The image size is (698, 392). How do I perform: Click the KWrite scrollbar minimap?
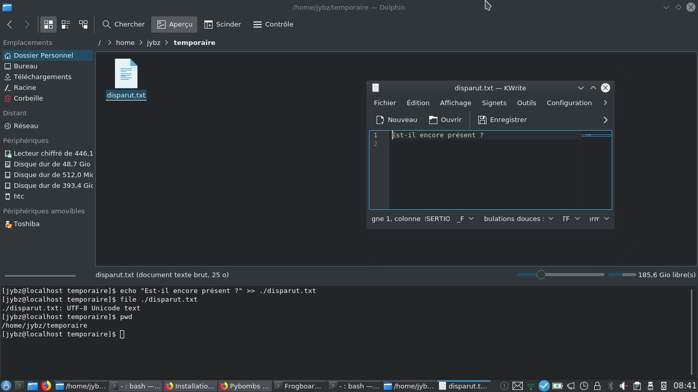(x=596, y=170)
